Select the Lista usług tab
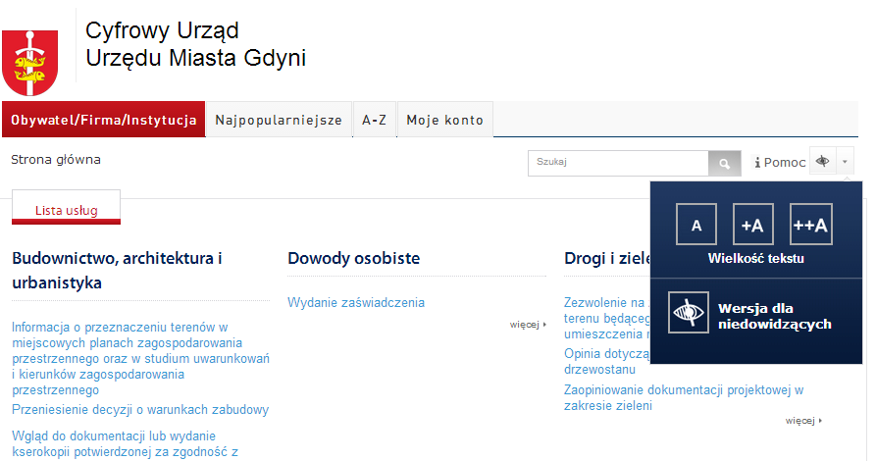Screen dimensions: 876x461 pyautogui.click(x=66, y=210)
